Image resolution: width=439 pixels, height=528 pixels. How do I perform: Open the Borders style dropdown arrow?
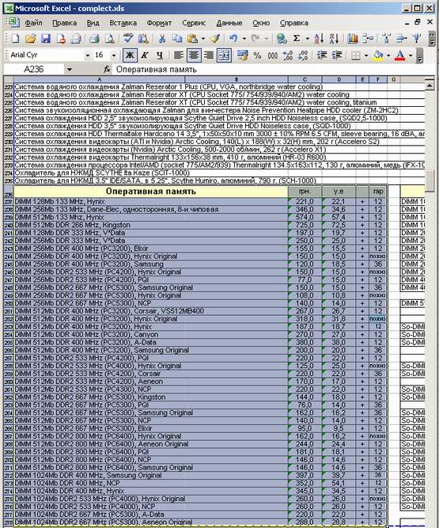366,55
